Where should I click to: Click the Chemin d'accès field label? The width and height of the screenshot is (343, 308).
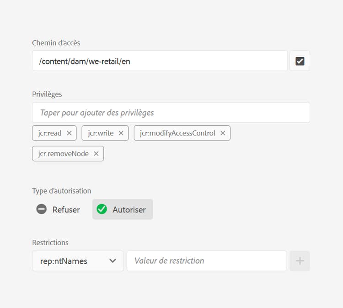point(56,43)
